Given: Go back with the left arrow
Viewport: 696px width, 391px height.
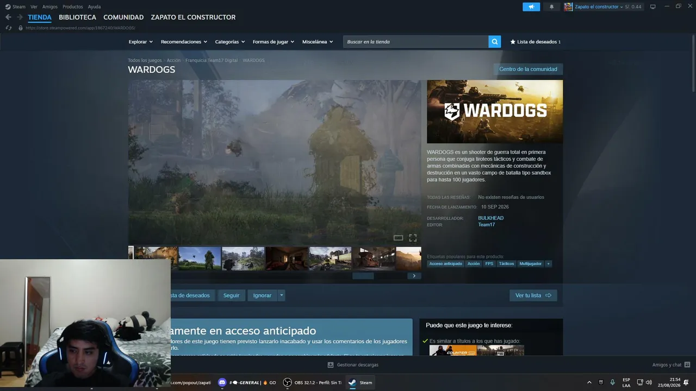Looking at the screenshot, I should coord(8,17).
